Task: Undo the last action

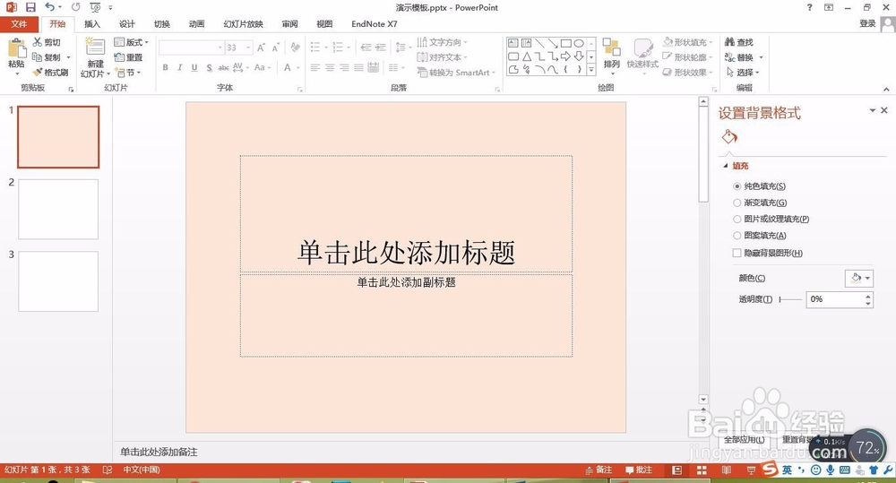Action: (49, 7)
